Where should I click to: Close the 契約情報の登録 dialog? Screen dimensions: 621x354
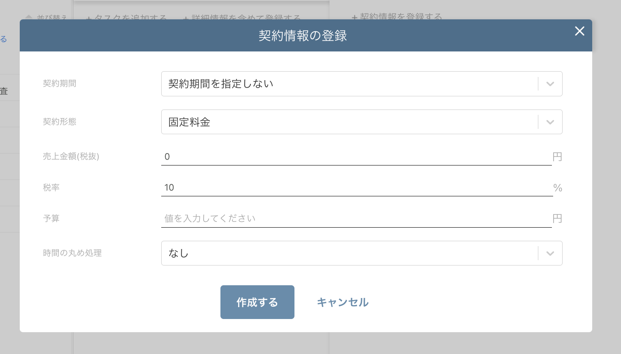[x=579, y=31]
